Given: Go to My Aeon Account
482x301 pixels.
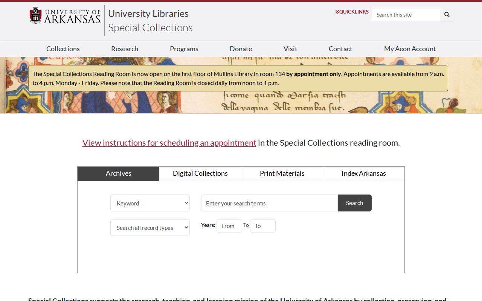Looking at the screenshot, I should 410,49.
